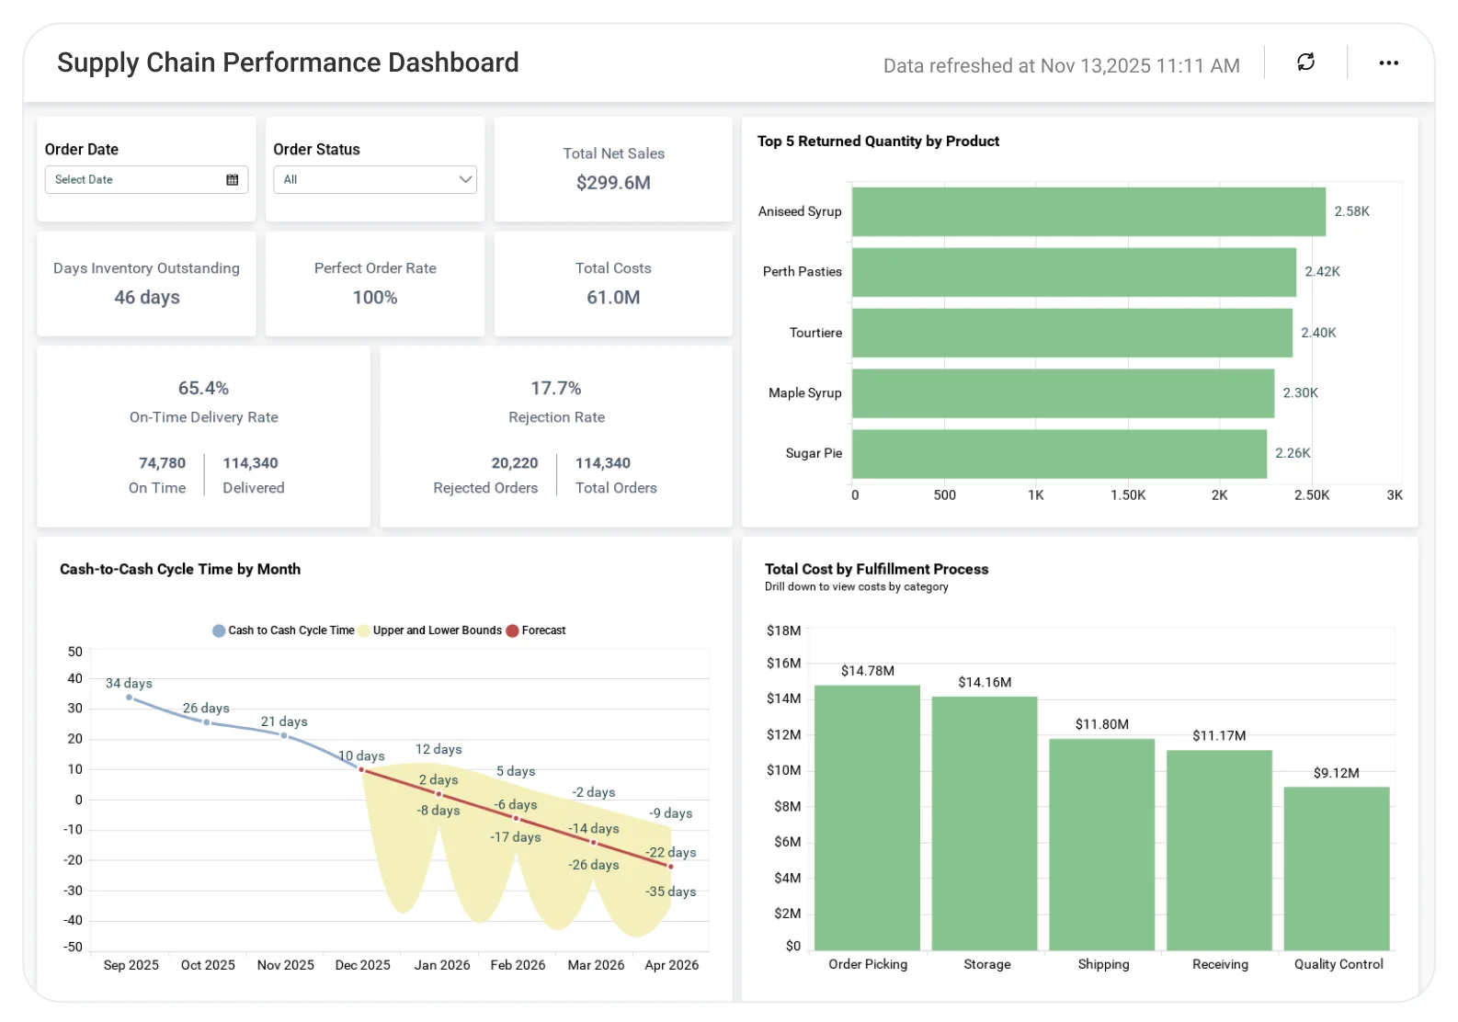Click the 46 days inventory value
Image resolution: width=1458 pixels, height=1022 pixels.
point(147,298)
